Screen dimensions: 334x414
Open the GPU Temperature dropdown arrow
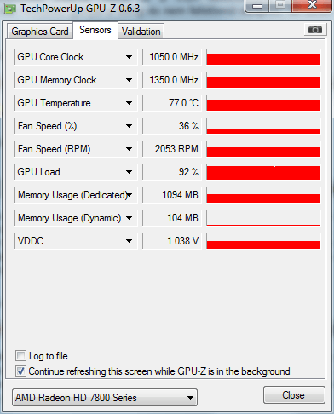coord(130,103)
